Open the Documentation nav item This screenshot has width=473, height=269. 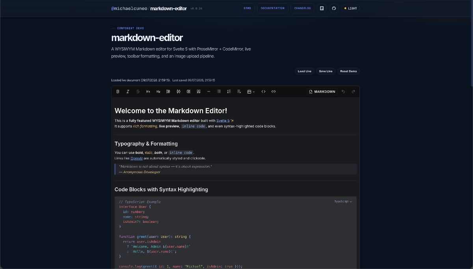click(273, 8)
